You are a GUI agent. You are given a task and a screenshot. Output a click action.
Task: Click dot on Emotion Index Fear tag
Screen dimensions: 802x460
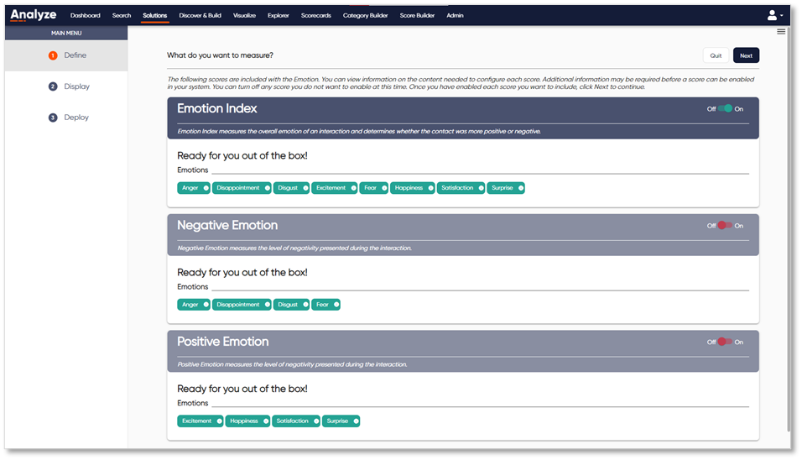point(384,188)
